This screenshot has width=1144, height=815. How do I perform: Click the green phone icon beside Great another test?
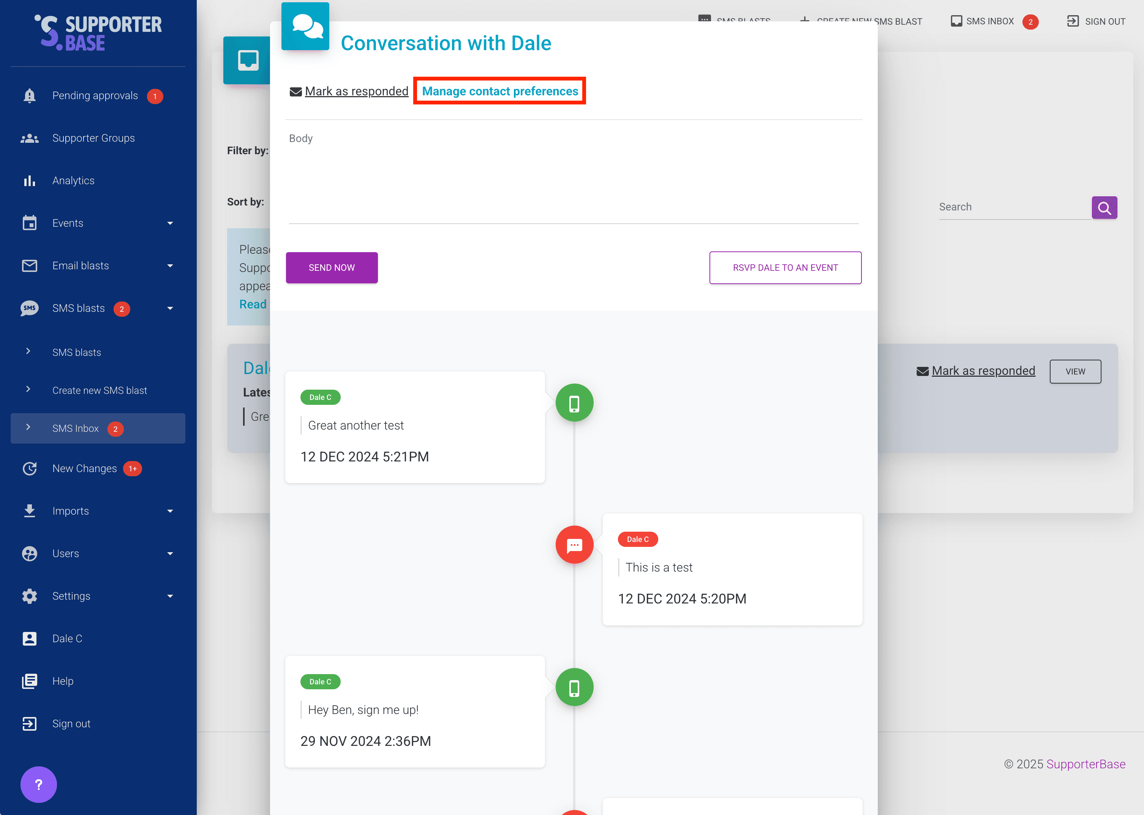click(x=574, y=403)
